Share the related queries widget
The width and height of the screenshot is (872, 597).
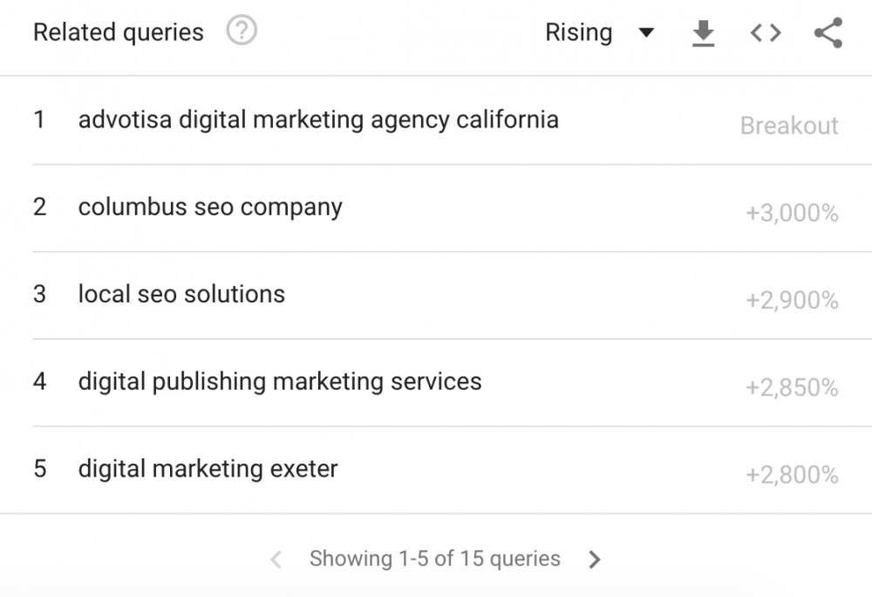click(828, 33)
